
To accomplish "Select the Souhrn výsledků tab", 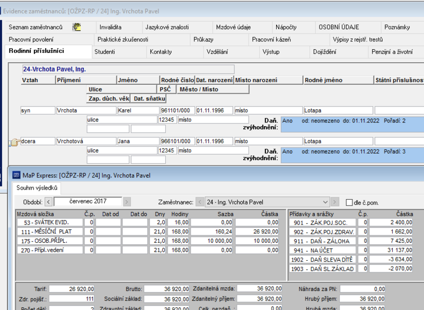I will (37, 188).
